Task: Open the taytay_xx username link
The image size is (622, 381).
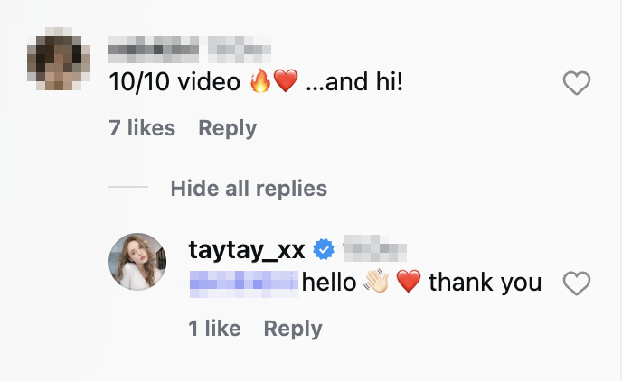Action: [247, 250]
